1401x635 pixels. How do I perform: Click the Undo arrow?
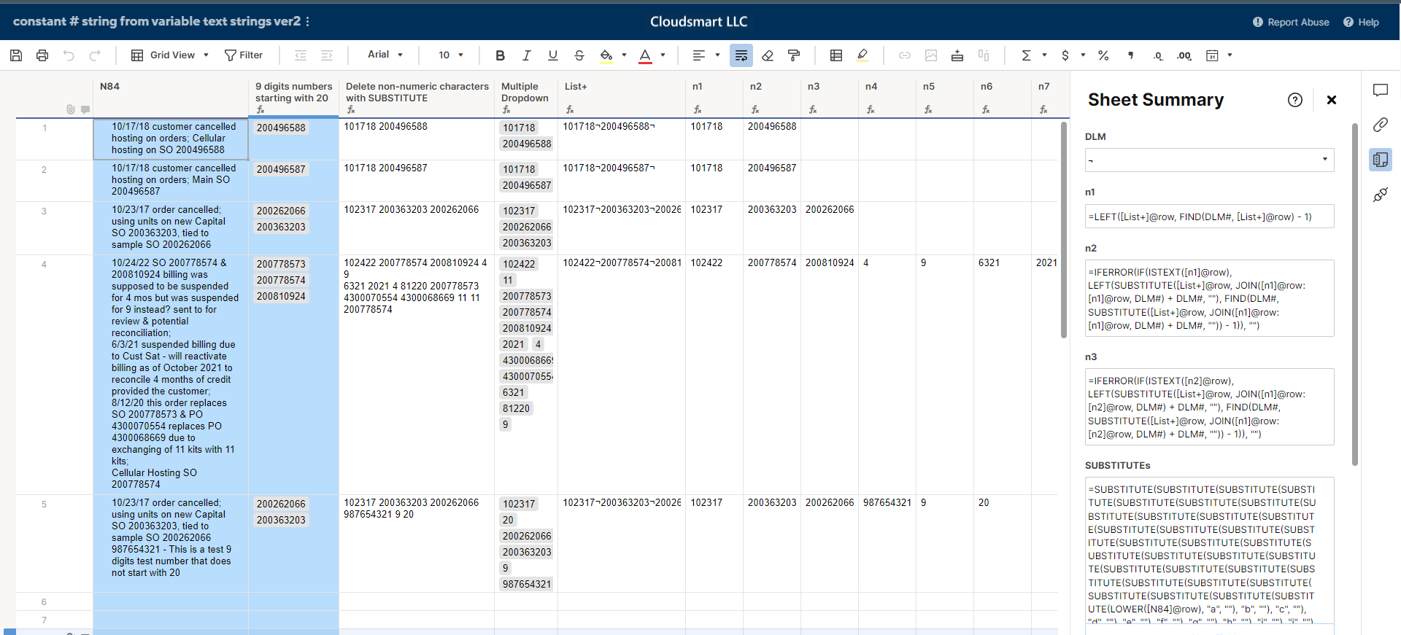(69, 55)
